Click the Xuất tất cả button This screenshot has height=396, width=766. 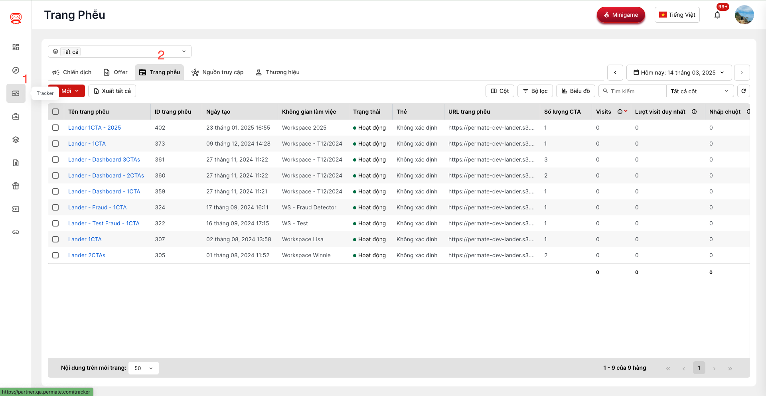point(112,91)
